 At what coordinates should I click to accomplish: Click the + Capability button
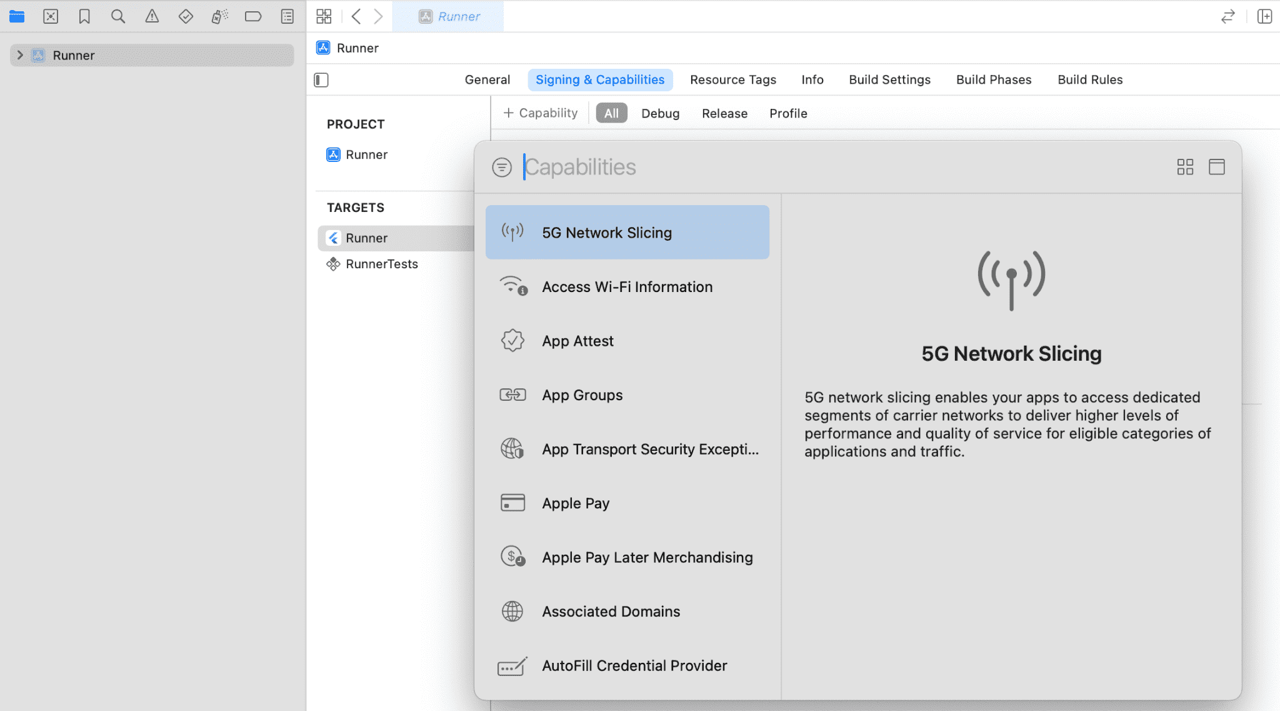(x=541, y=113)
